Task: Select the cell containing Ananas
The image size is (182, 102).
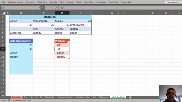Action: point(62,29)
